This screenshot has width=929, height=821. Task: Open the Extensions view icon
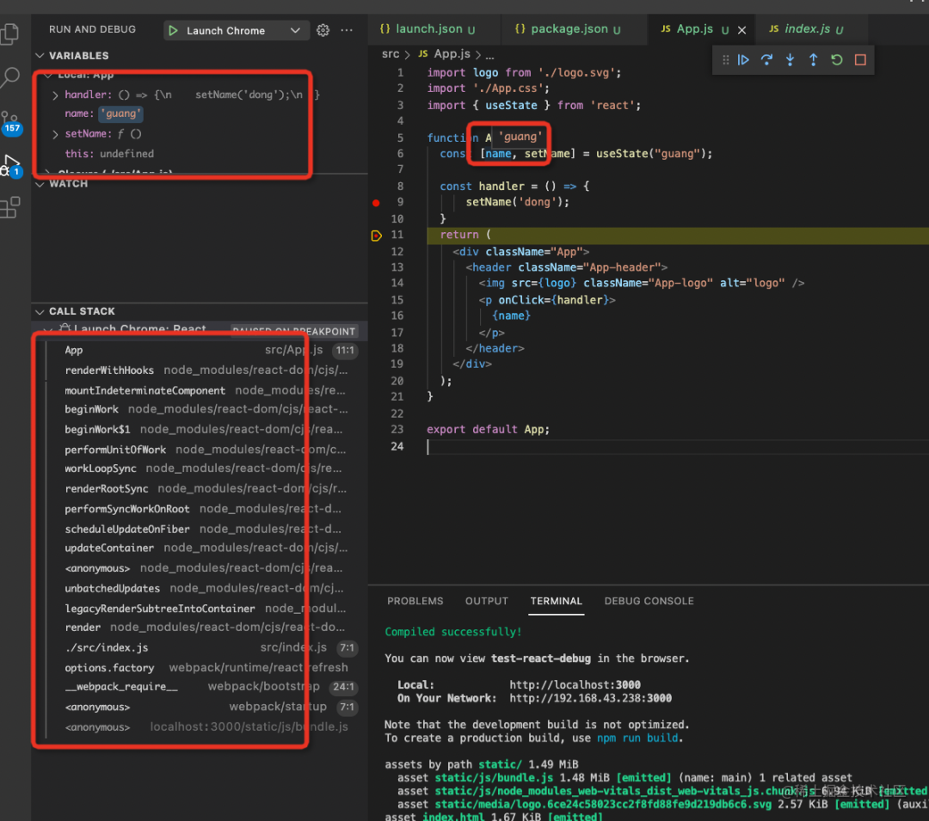coord(10,208)
